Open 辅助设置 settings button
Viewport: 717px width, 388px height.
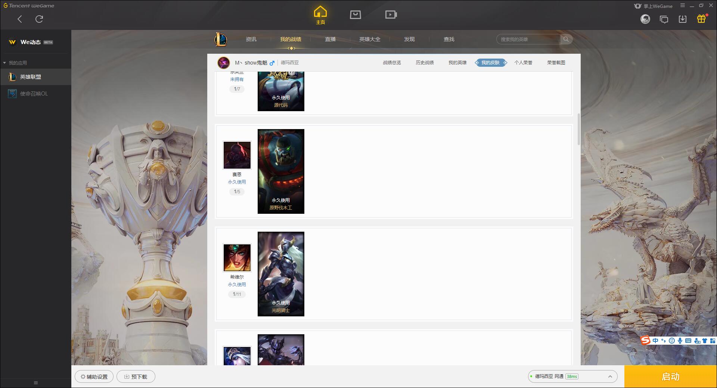[x=94, y=376]
